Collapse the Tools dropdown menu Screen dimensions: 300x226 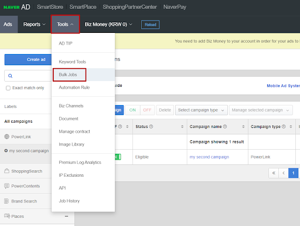(x=65, y=24)
